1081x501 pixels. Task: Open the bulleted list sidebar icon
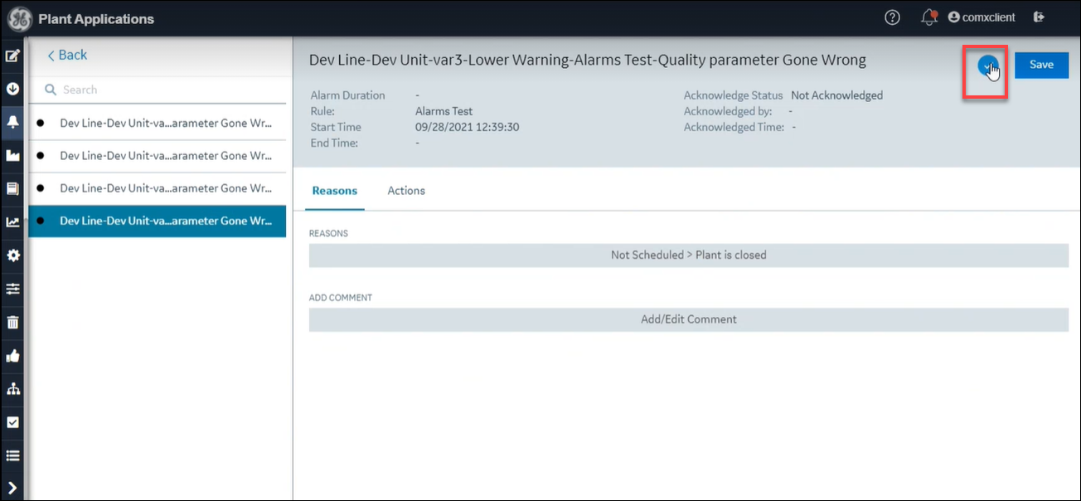click(x=12, y=455)
